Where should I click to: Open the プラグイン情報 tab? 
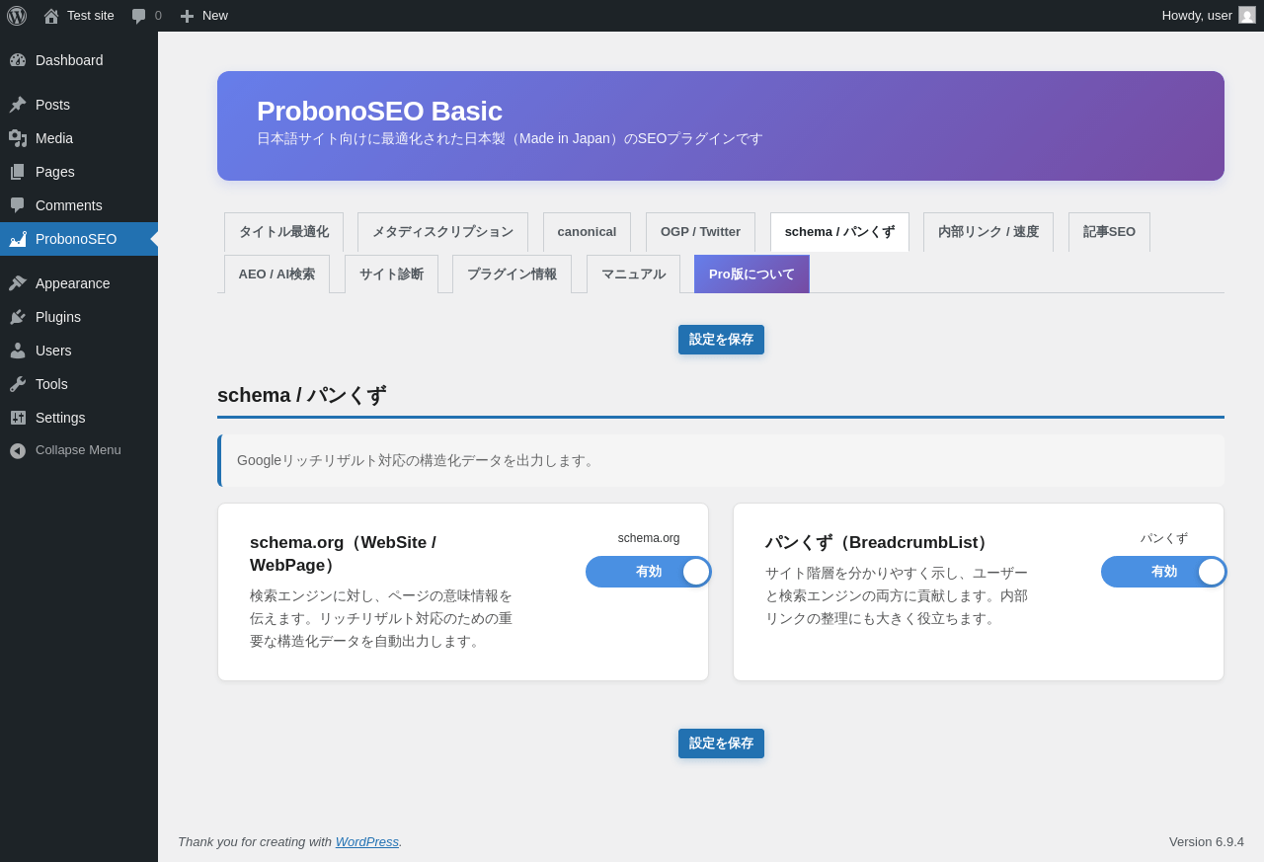(x=512, y=274)
